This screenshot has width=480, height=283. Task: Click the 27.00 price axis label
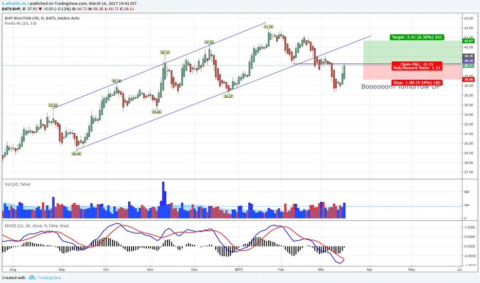(x=468, y=172)
